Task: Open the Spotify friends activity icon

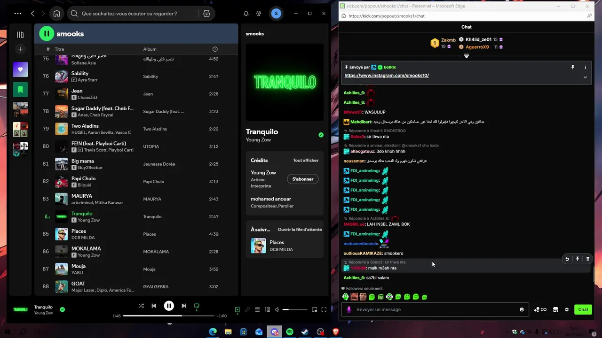Action: [259, 14]
